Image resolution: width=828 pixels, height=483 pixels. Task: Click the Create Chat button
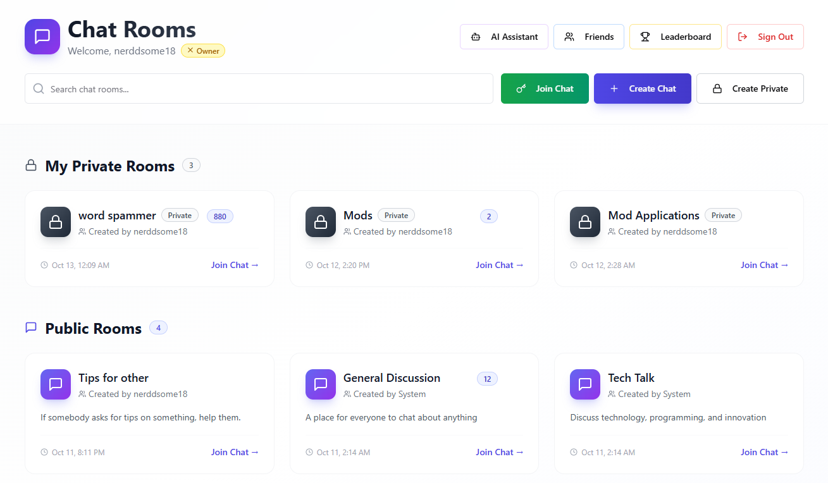coord(643,89)
